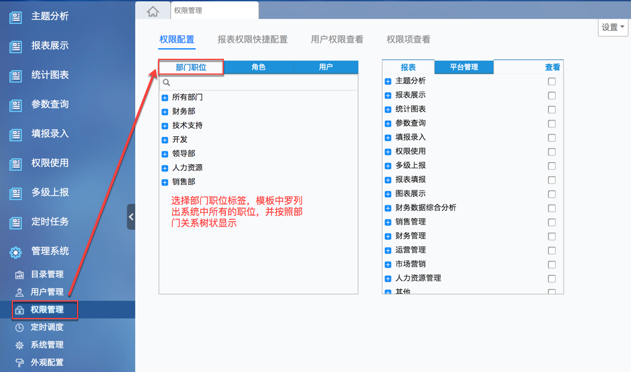Open 用户管理 user icon entry
Screen dimensions: 631x372
(x=19, y=292)
